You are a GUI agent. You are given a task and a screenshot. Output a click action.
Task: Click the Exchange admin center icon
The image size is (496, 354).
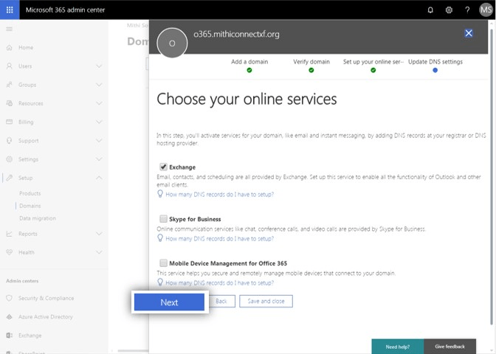(9, 336)
